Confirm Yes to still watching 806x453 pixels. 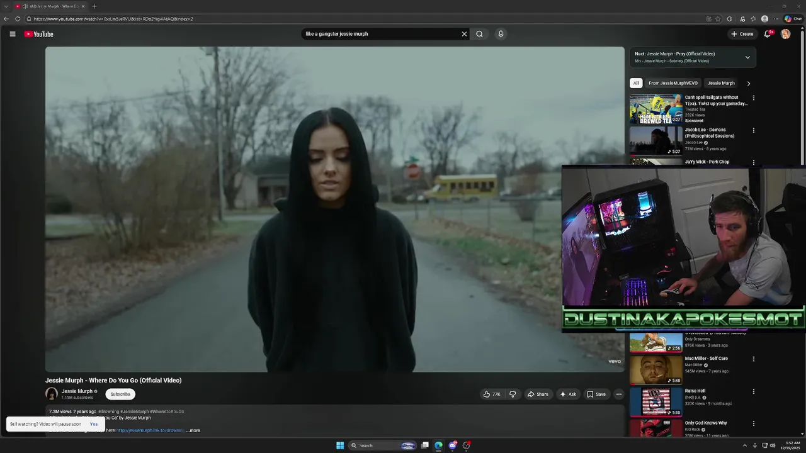94,424
